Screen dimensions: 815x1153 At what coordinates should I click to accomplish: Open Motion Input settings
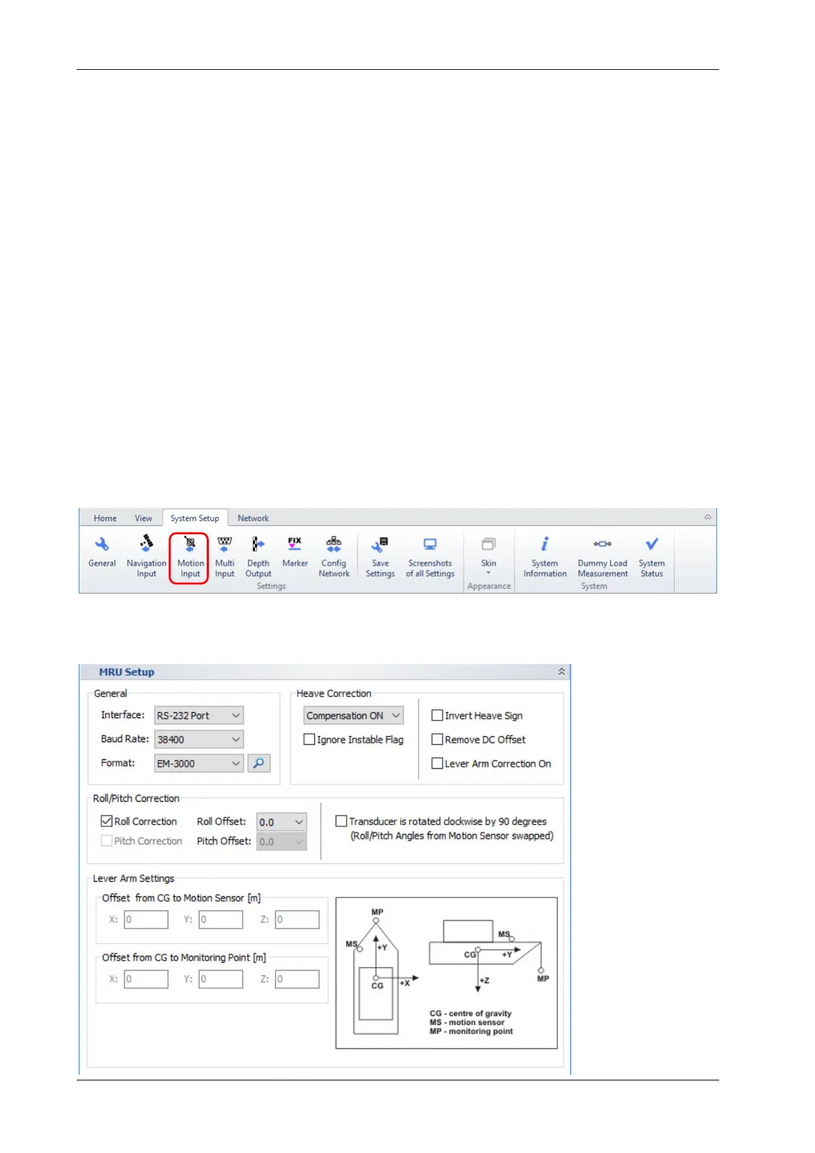click(x=190, y=557)
